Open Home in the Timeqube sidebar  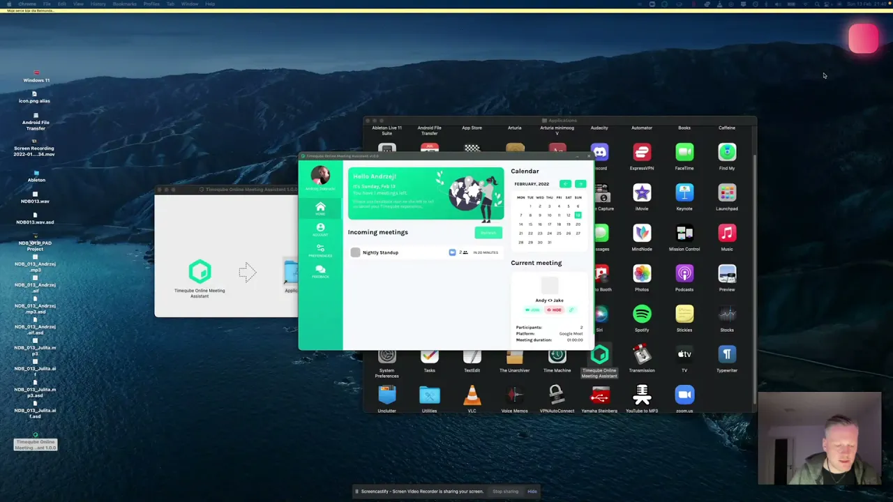(320, 208)
